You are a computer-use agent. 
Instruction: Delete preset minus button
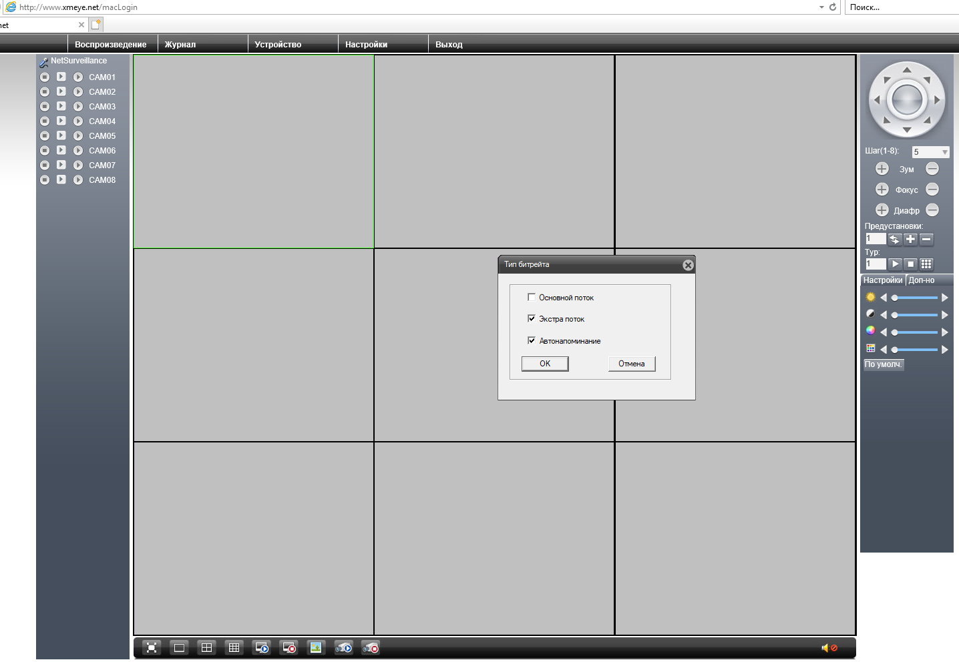click(x=926, y=239)
